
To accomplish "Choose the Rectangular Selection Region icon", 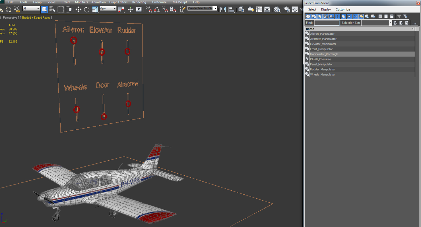I will pyautogui.click(x=61, y=9).
